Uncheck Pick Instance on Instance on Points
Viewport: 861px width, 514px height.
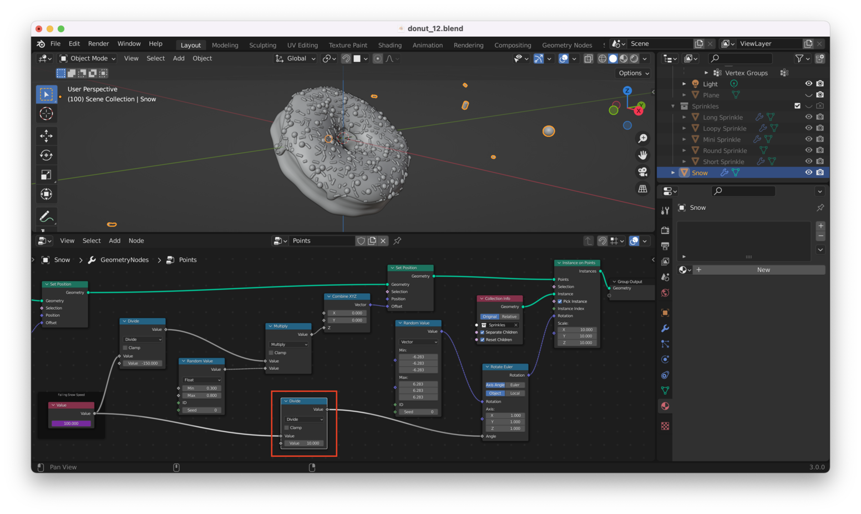(x=560, y=301)
